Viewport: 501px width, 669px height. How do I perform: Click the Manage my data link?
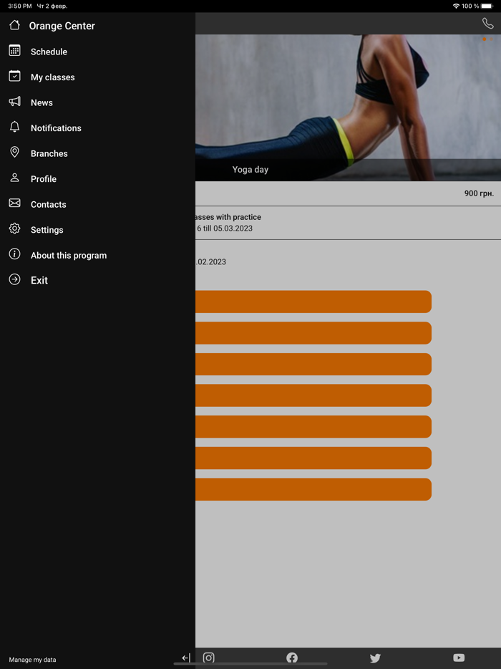[32, 660]
